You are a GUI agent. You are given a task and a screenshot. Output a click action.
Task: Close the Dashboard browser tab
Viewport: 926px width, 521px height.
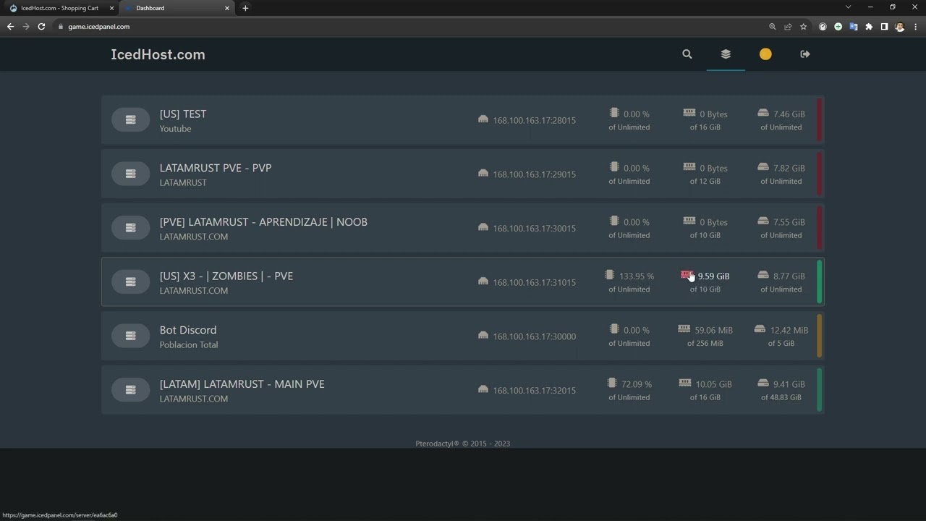pos(227,8)
